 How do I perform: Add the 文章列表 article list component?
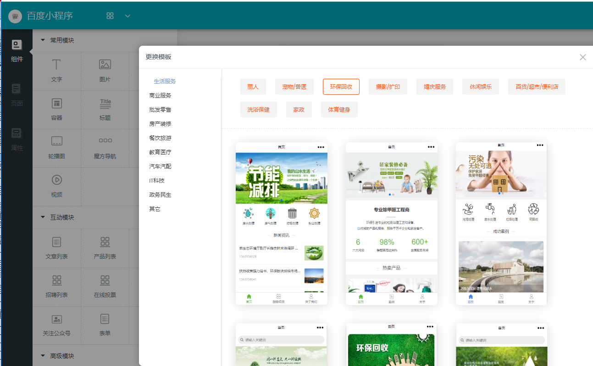coord(56,242)
